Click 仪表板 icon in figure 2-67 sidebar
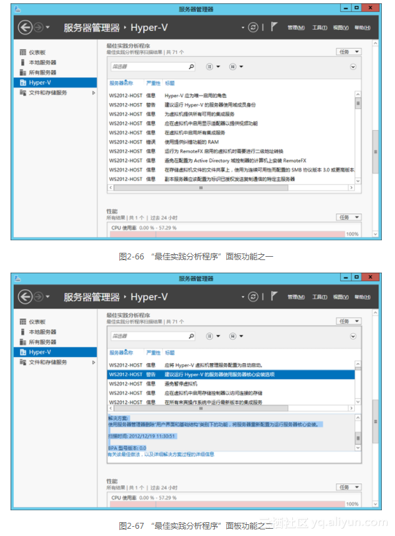The image size is (395, 536). click(23, 321)
